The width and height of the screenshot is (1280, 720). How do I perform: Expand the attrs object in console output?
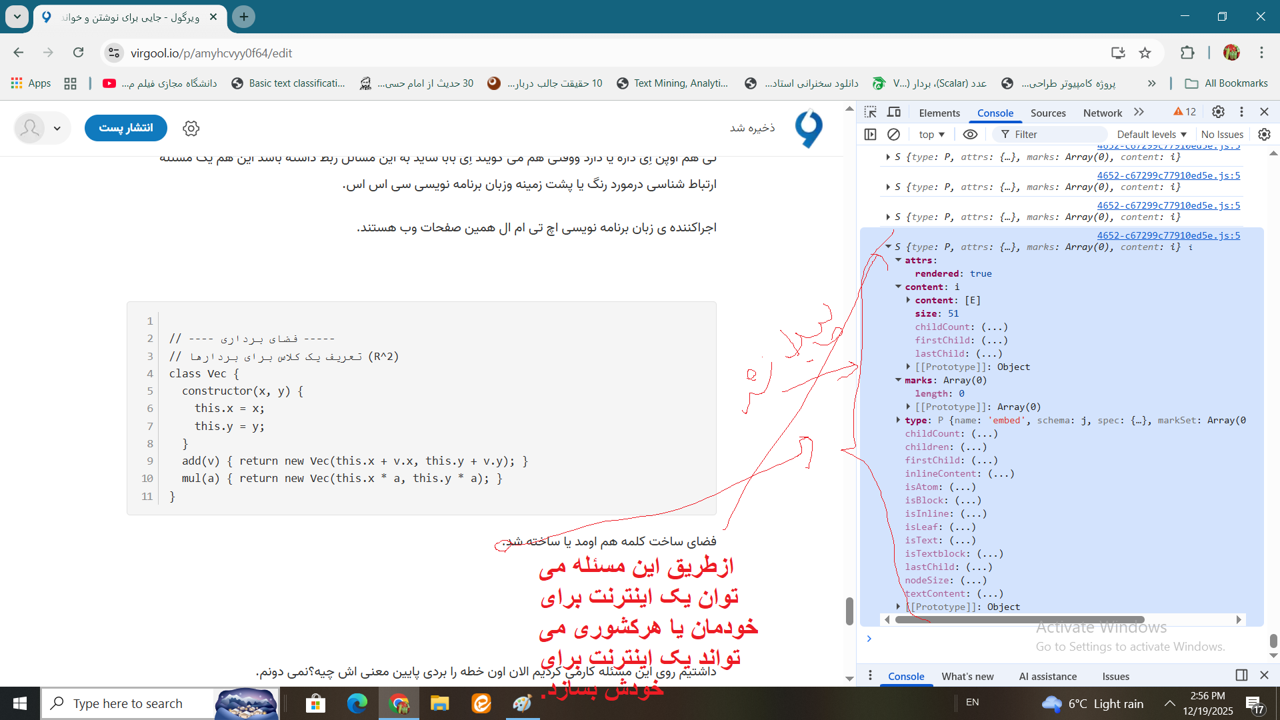coord(899,260)
